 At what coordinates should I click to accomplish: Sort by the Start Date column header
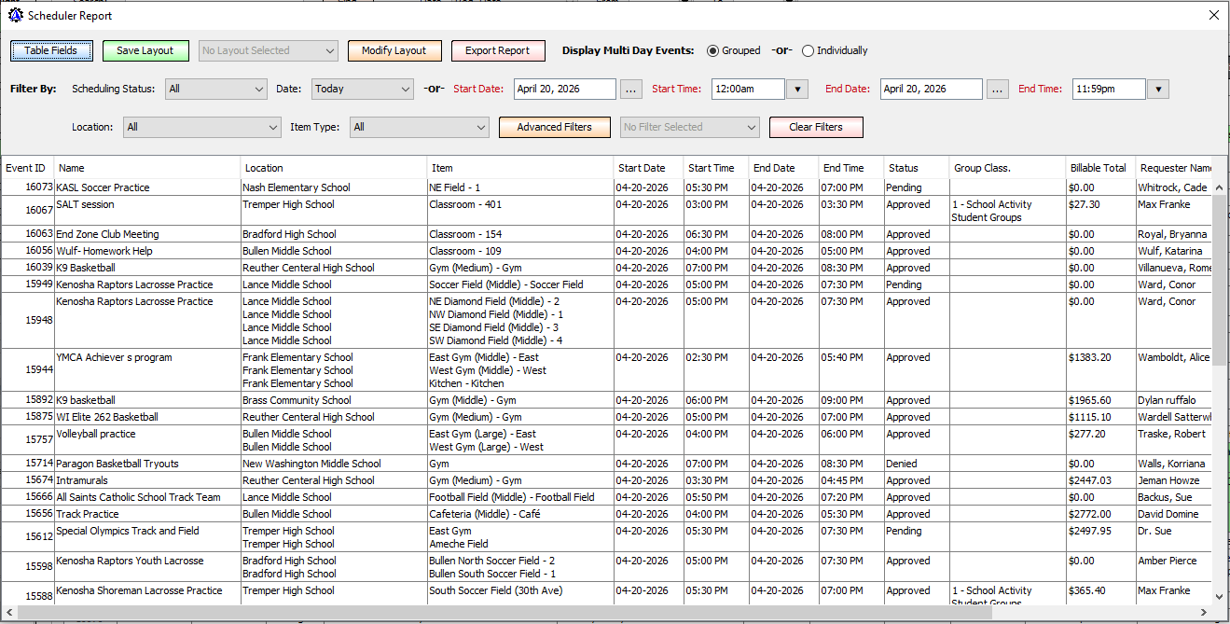tap(642, 169)
